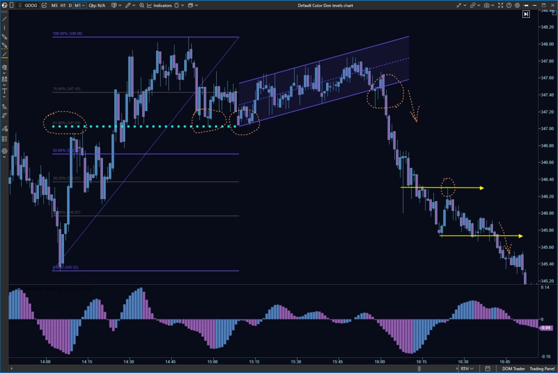Open help with the question mark icon
Image resolution: width=558 pixels, height=373 pixels.
coord(509,5)
